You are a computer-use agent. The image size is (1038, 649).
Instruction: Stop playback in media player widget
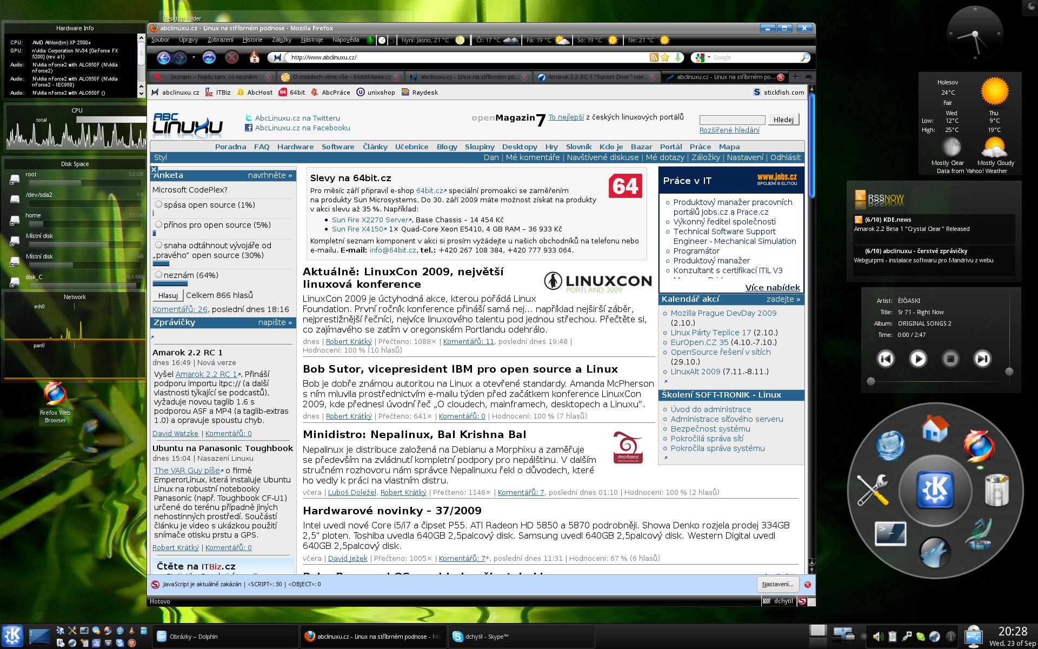[x=950, y=359]
